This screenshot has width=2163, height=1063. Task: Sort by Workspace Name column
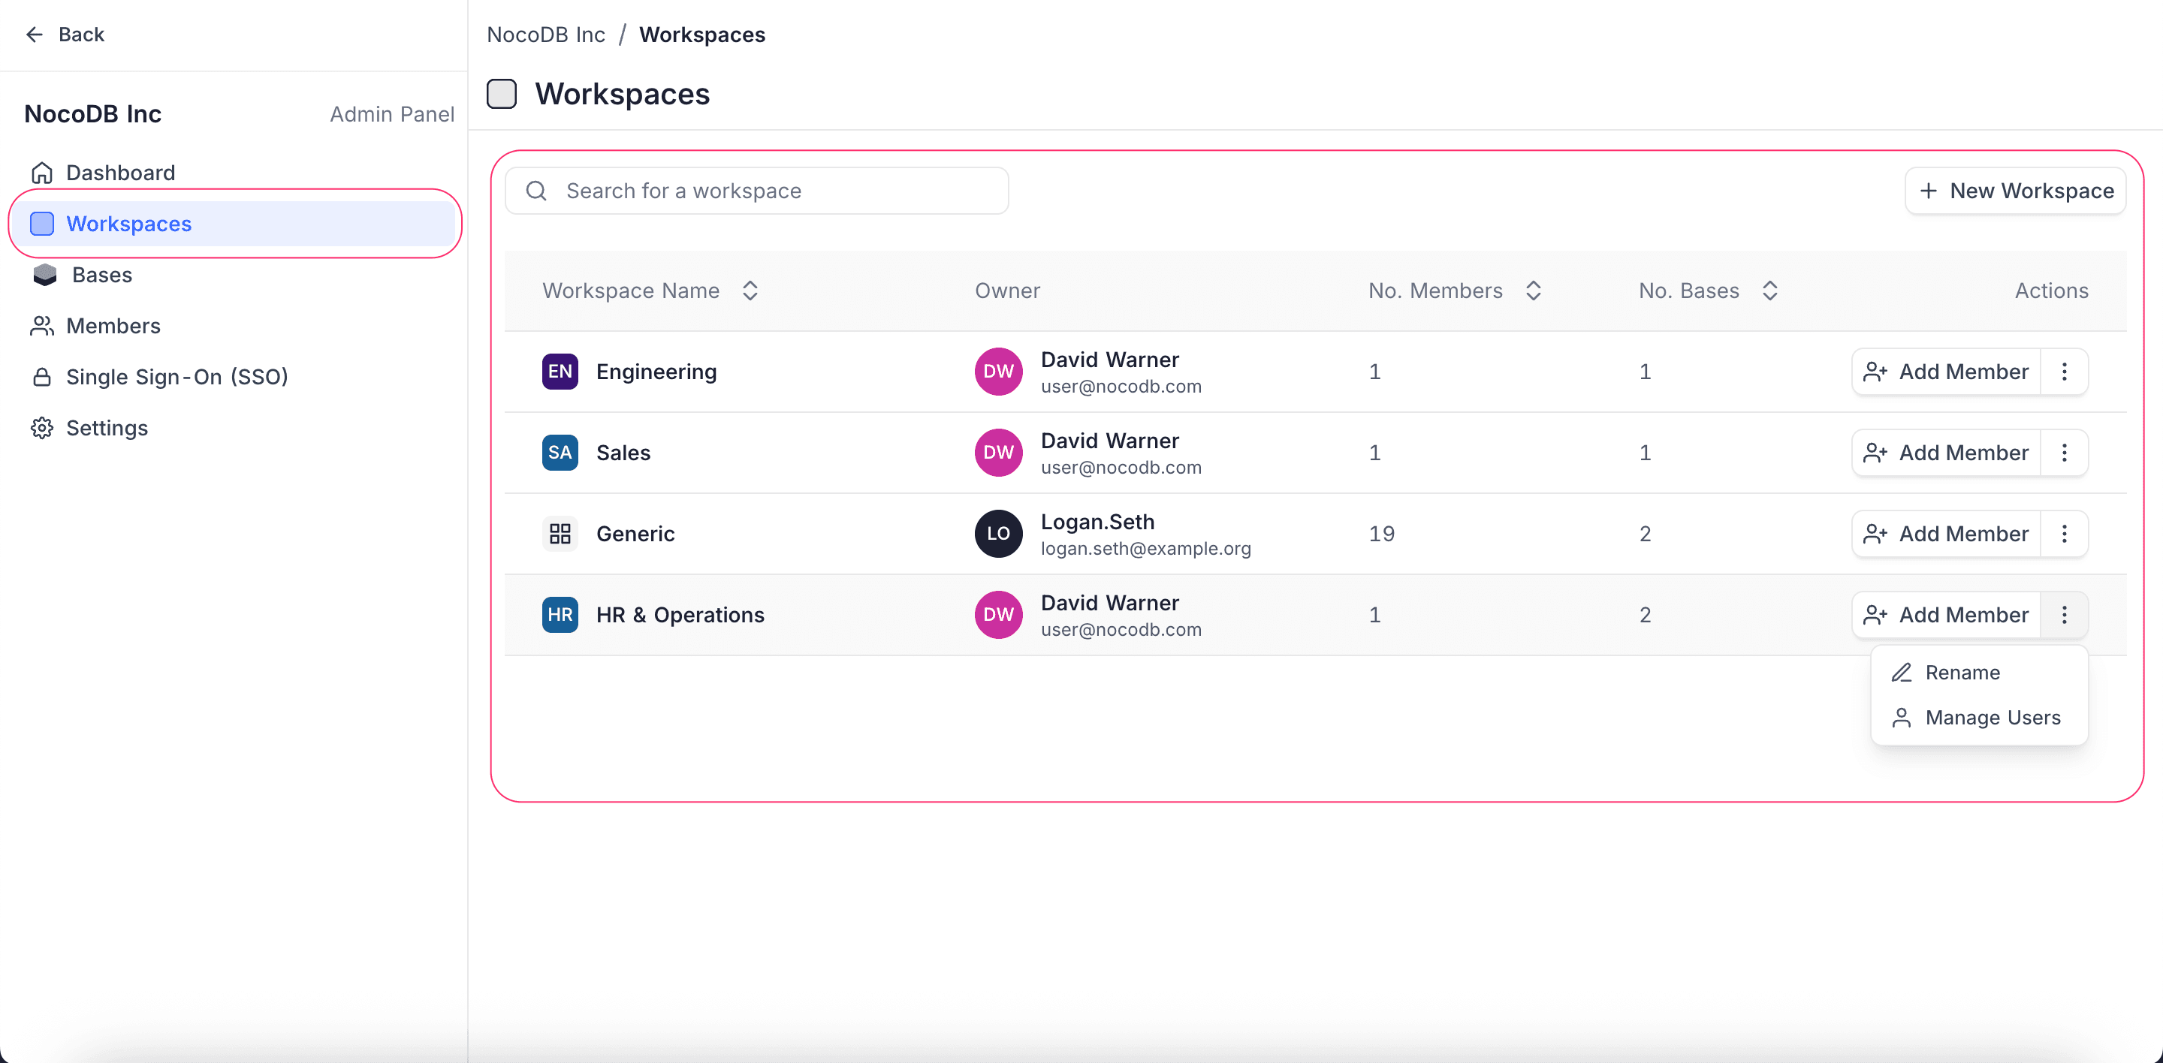point(750,291)
